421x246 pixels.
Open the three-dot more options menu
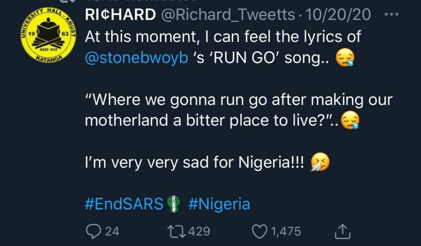pyautogui.click(x=391, y=14)
